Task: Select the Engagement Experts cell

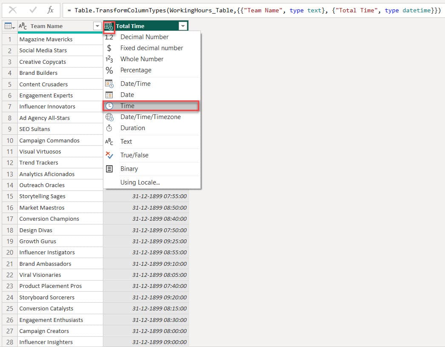Action: 60,95
